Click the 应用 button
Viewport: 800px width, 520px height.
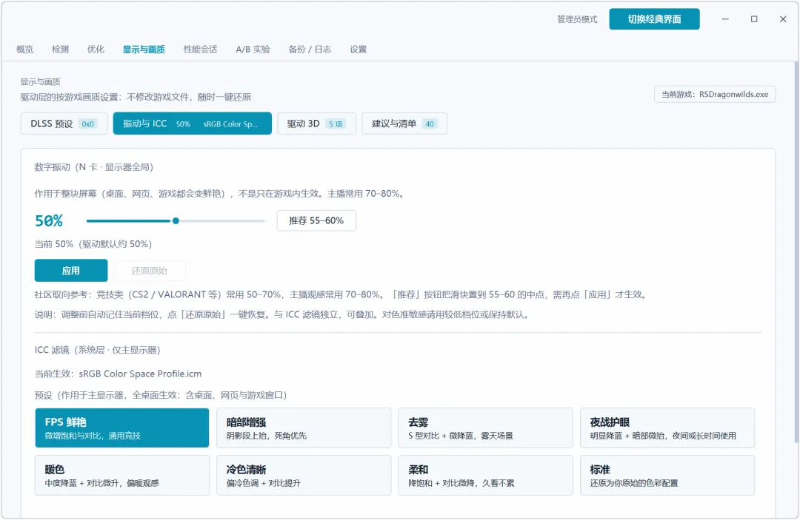(x=71, y=271)
